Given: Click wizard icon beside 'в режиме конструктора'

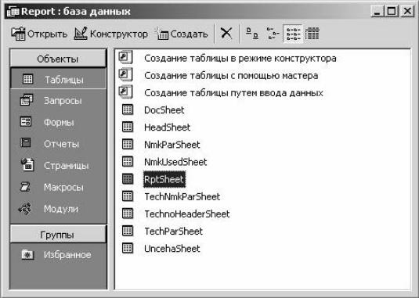Looking at the screenshot, I should tap(125, 57).
